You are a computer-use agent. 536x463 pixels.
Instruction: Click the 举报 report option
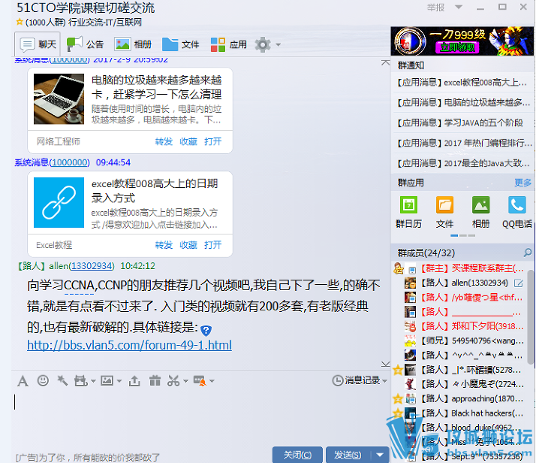coord(436,8)
